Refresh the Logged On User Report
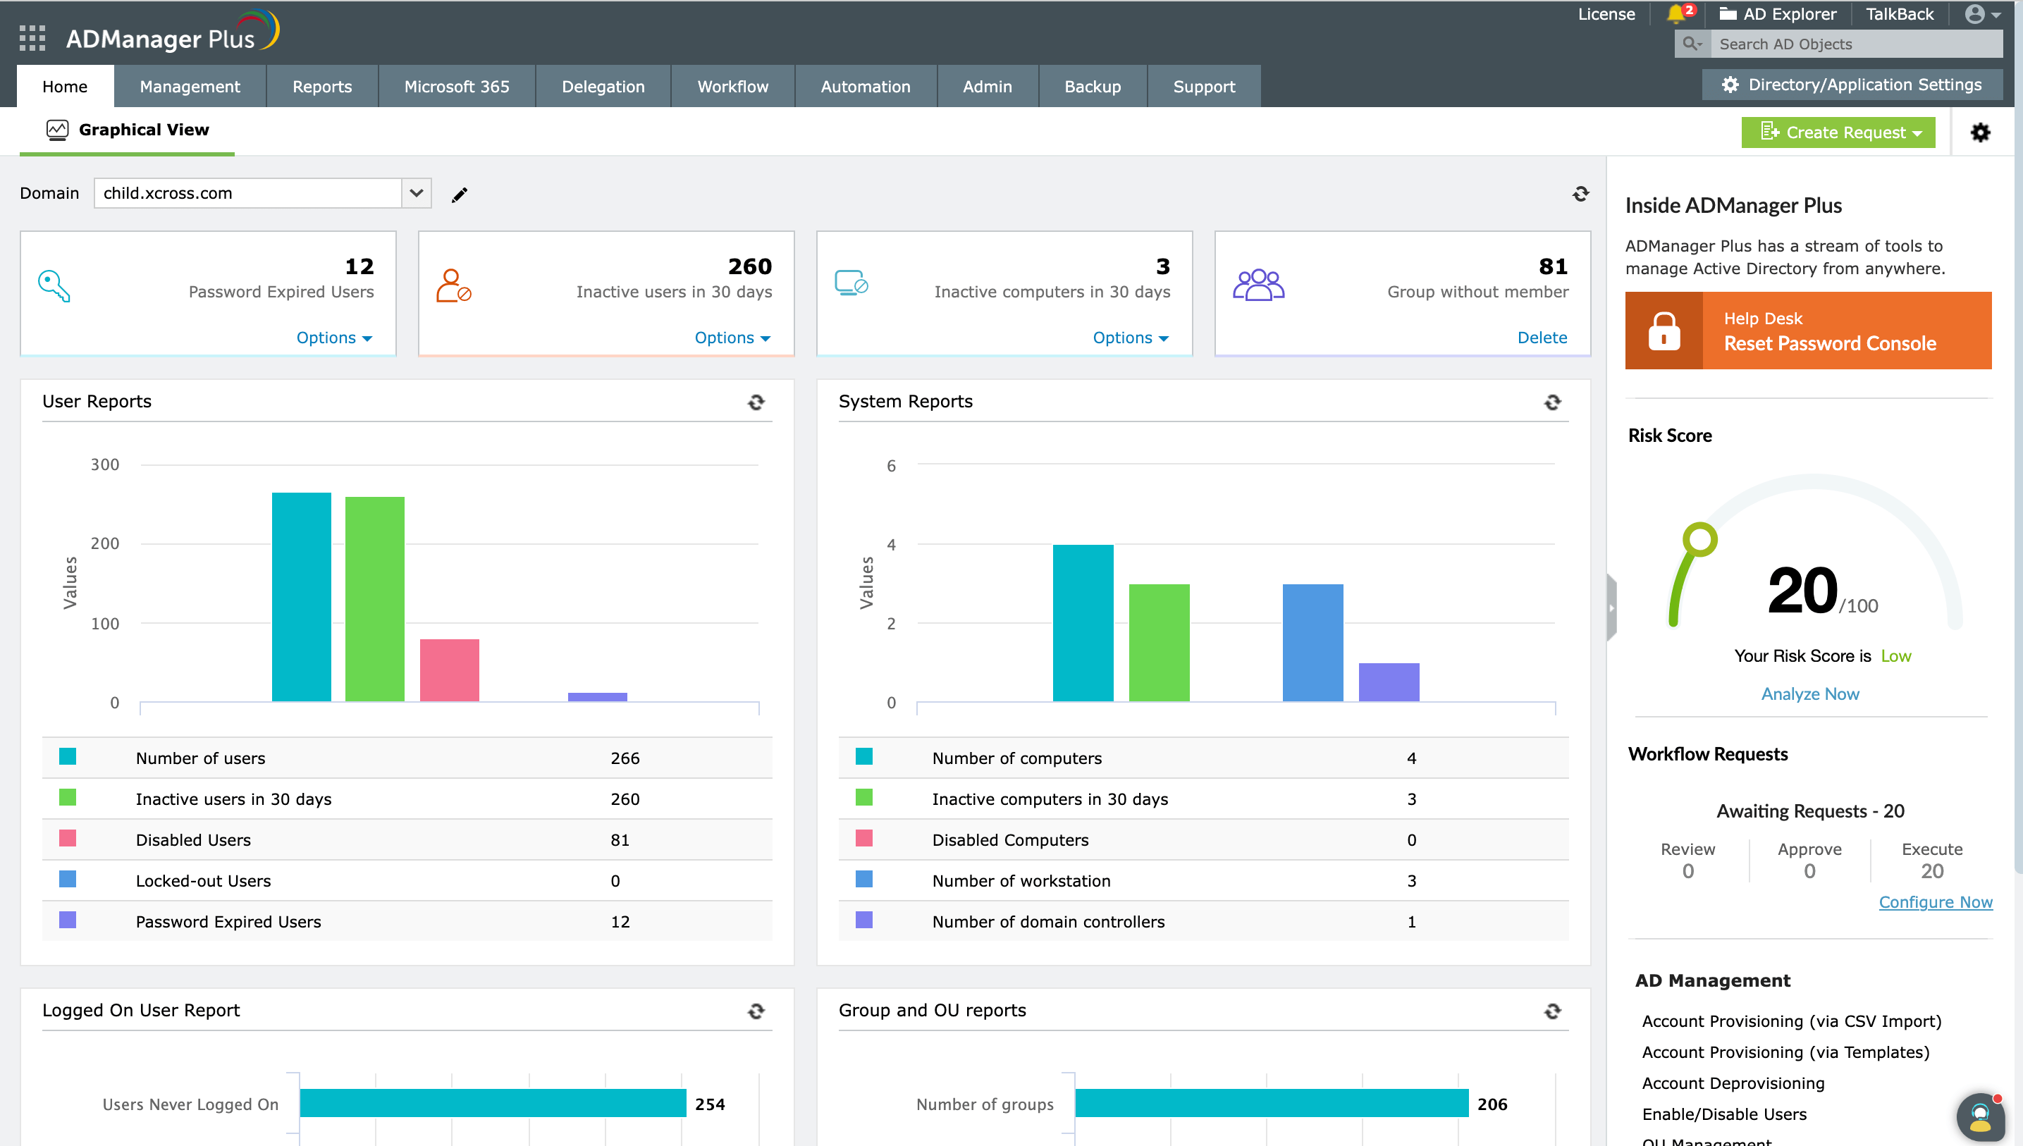This screenshot has width=2023, height=1146. 756,1011
